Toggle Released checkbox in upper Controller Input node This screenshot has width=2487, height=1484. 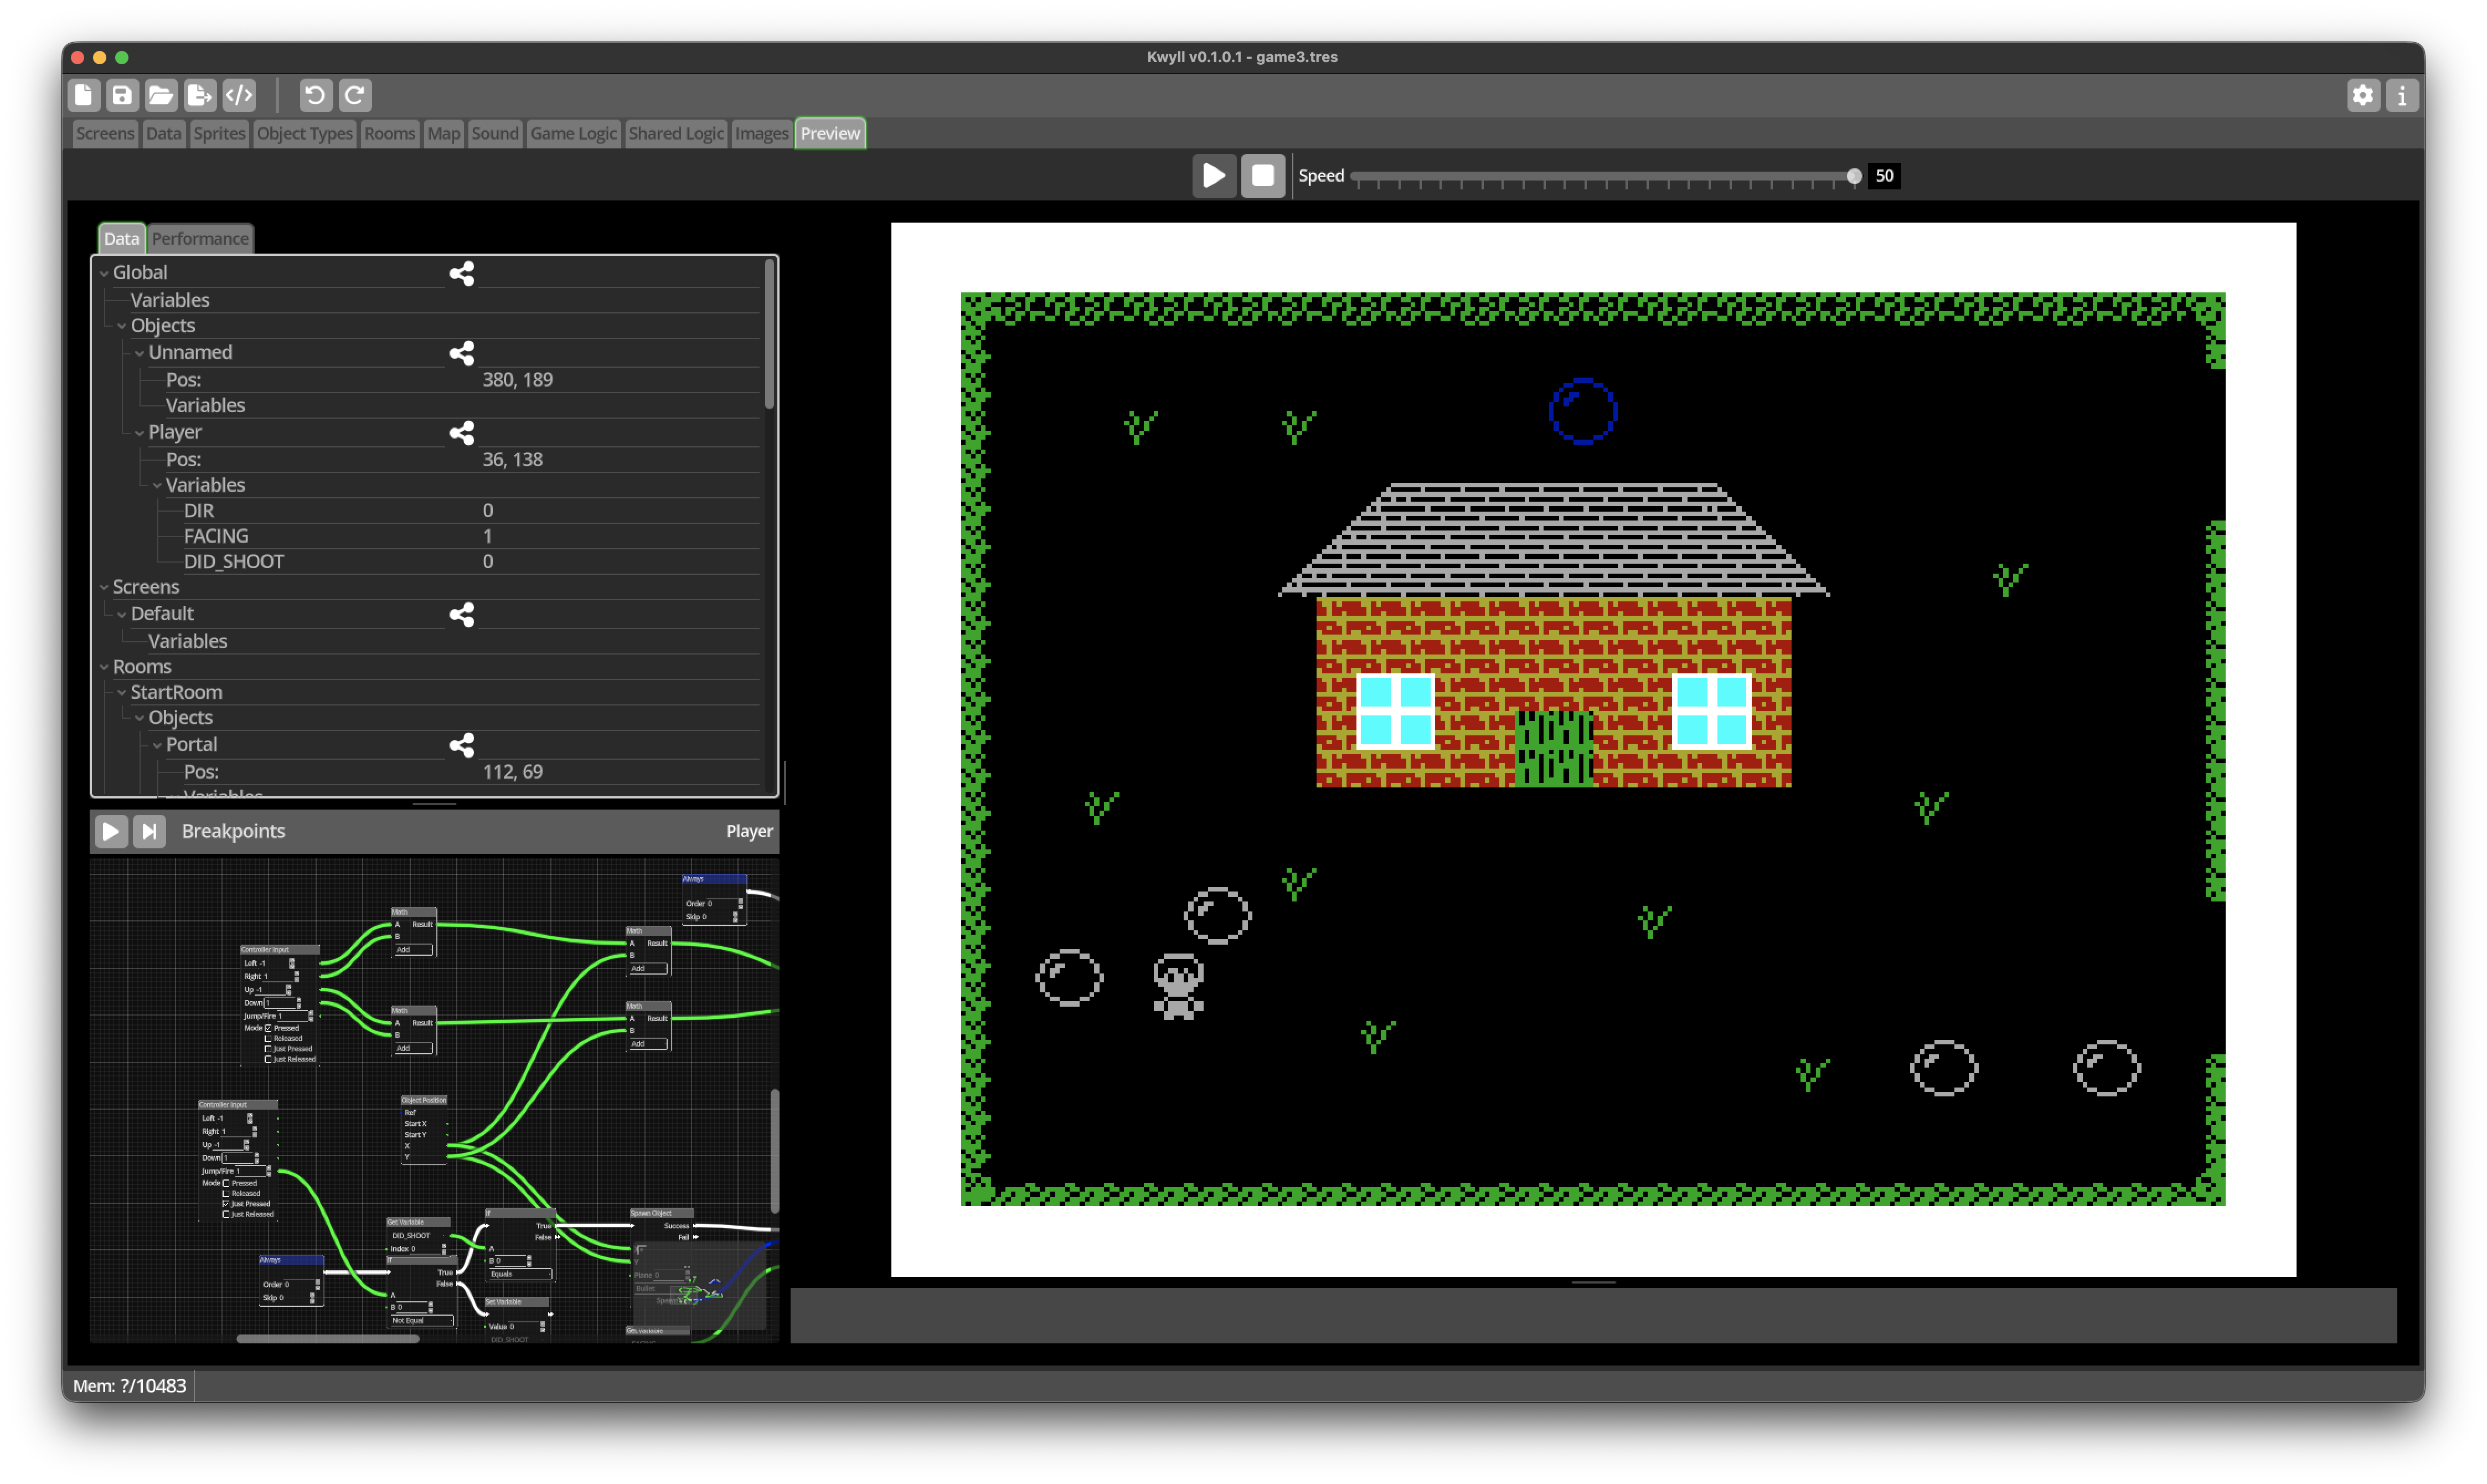coord(268,1038)
